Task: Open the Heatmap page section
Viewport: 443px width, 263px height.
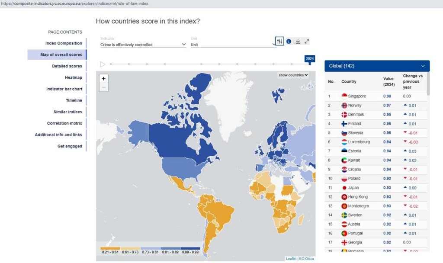Action: [x=73, y=77]
